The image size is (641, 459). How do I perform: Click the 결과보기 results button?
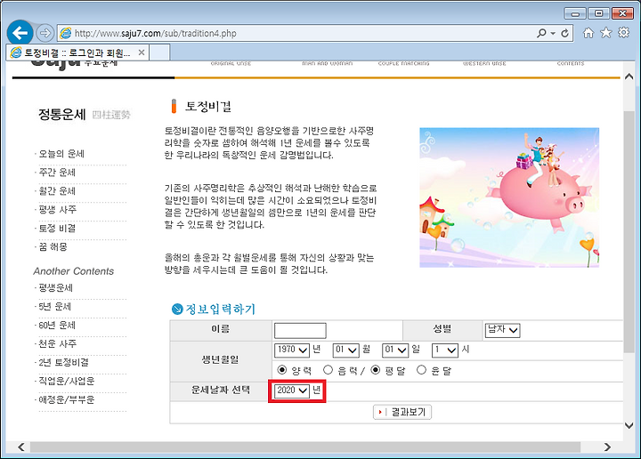tap(402, 412)
